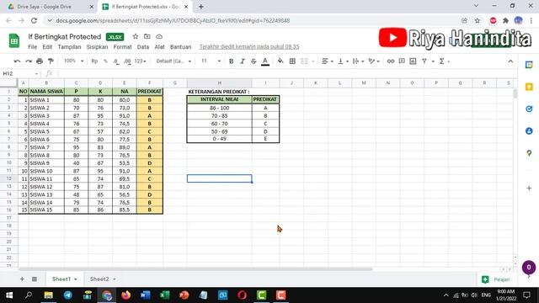Toggle bold formatting
The image size is (539, 303).
click(231, 61)
